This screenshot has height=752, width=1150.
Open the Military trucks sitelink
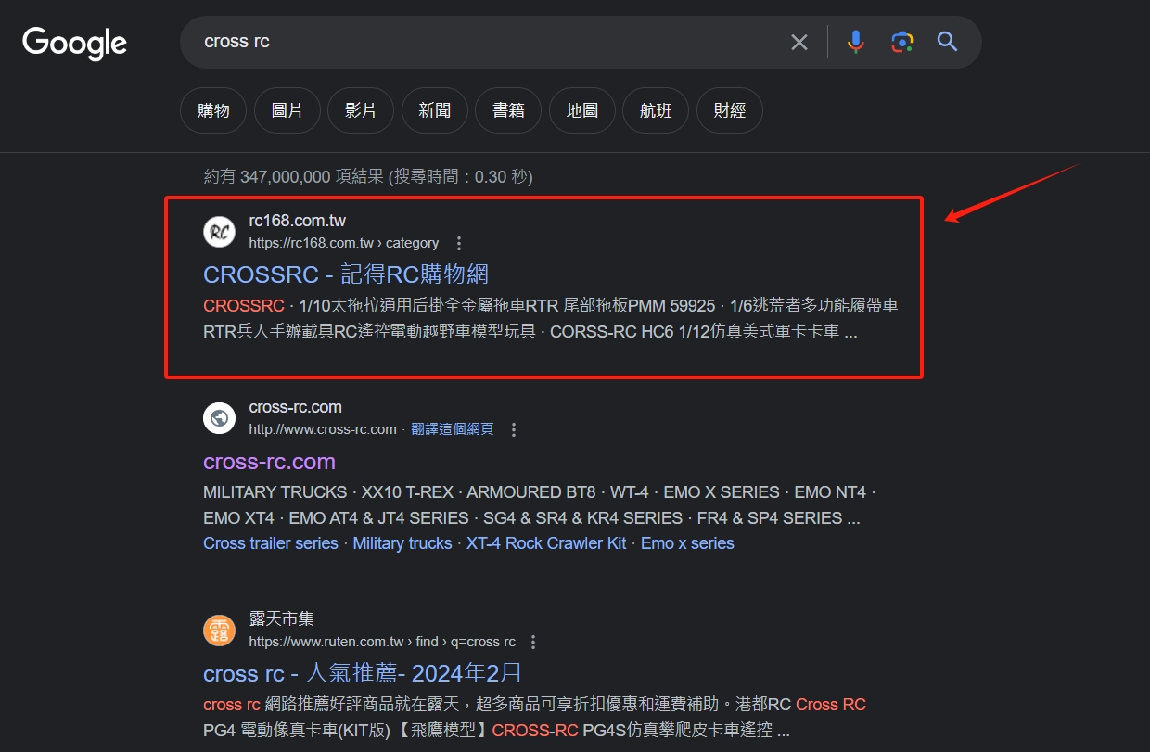tap(402, 543)
